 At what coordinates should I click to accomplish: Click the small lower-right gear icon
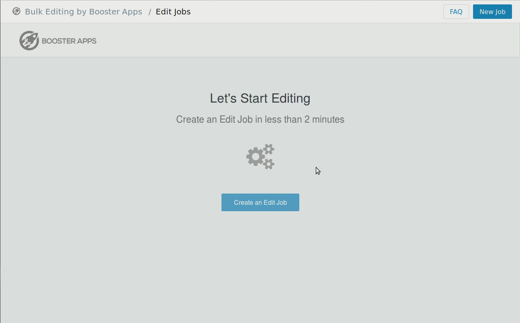coord(269,164)
